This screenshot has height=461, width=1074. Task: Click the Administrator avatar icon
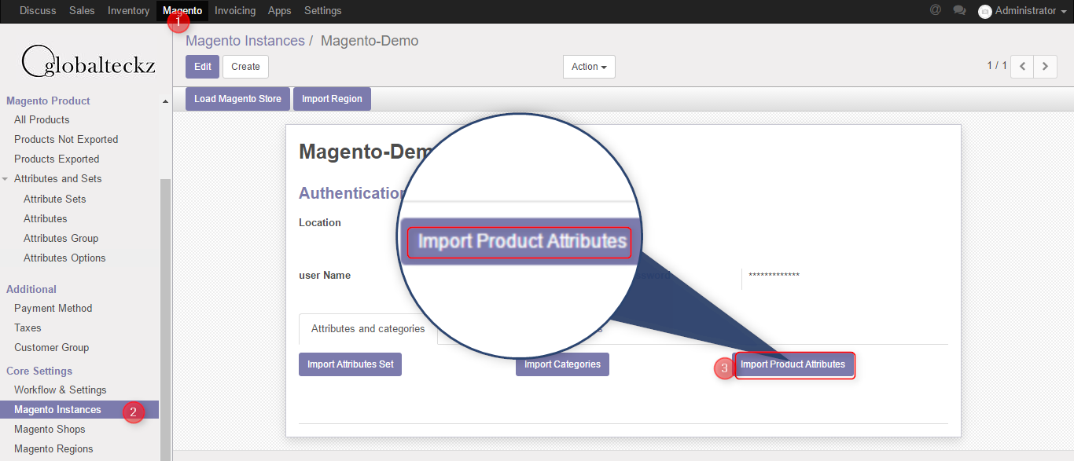(984, 11)
